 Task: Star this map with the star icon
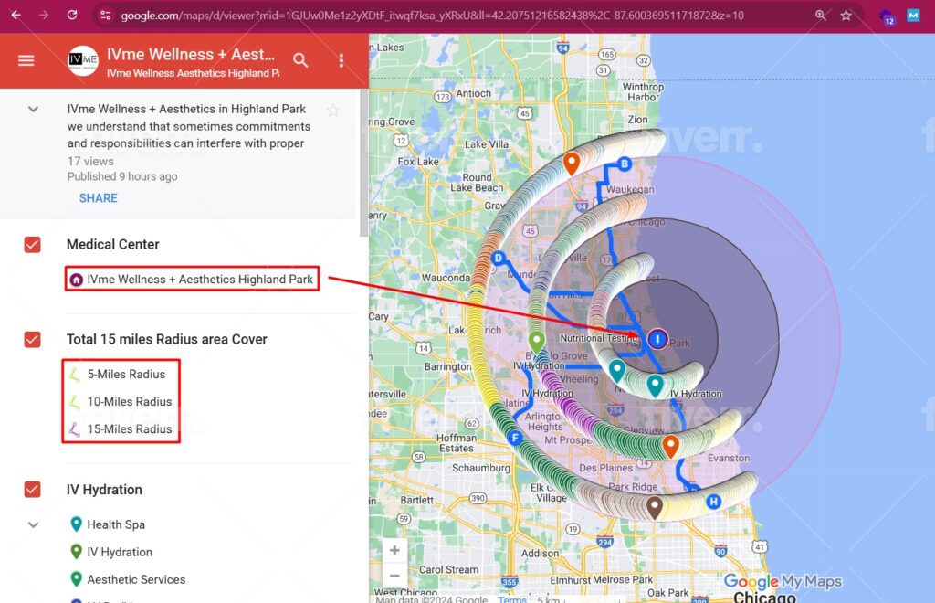coord(333,111)
